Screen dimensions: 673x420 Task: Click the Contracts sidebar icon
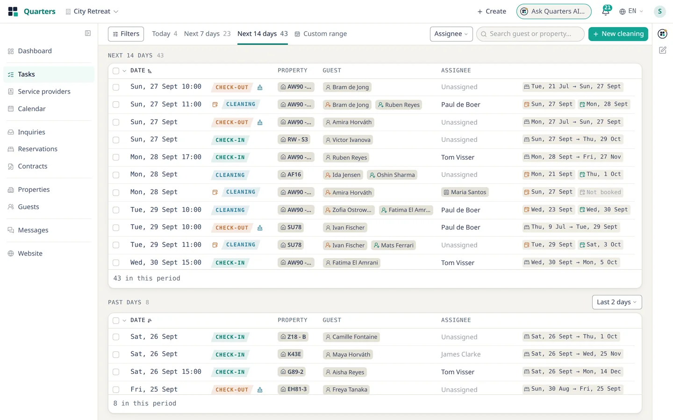click(x=11, y=167)
